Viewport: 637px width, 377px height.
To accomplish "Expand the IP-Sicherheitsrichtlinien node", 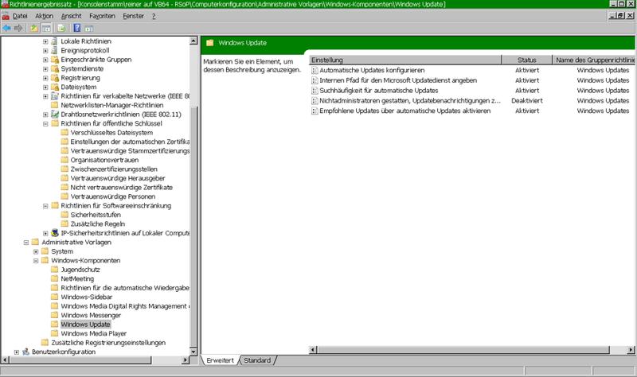I will point(45,233).
